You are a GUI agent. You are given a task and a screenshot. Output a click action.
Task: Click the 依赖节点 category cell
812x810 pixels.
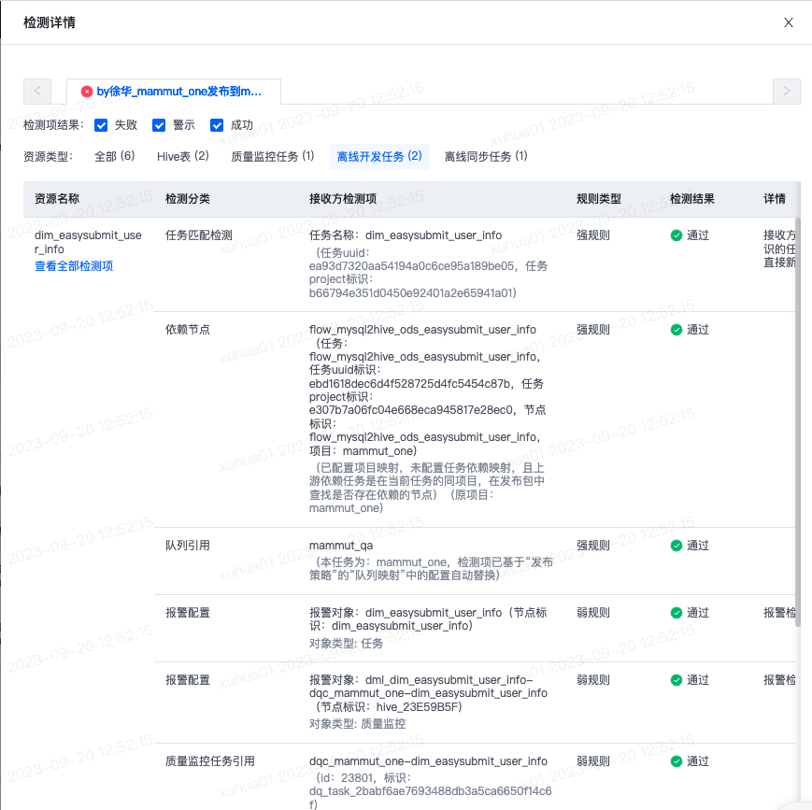pyautogui.click(x=188, y=330)
